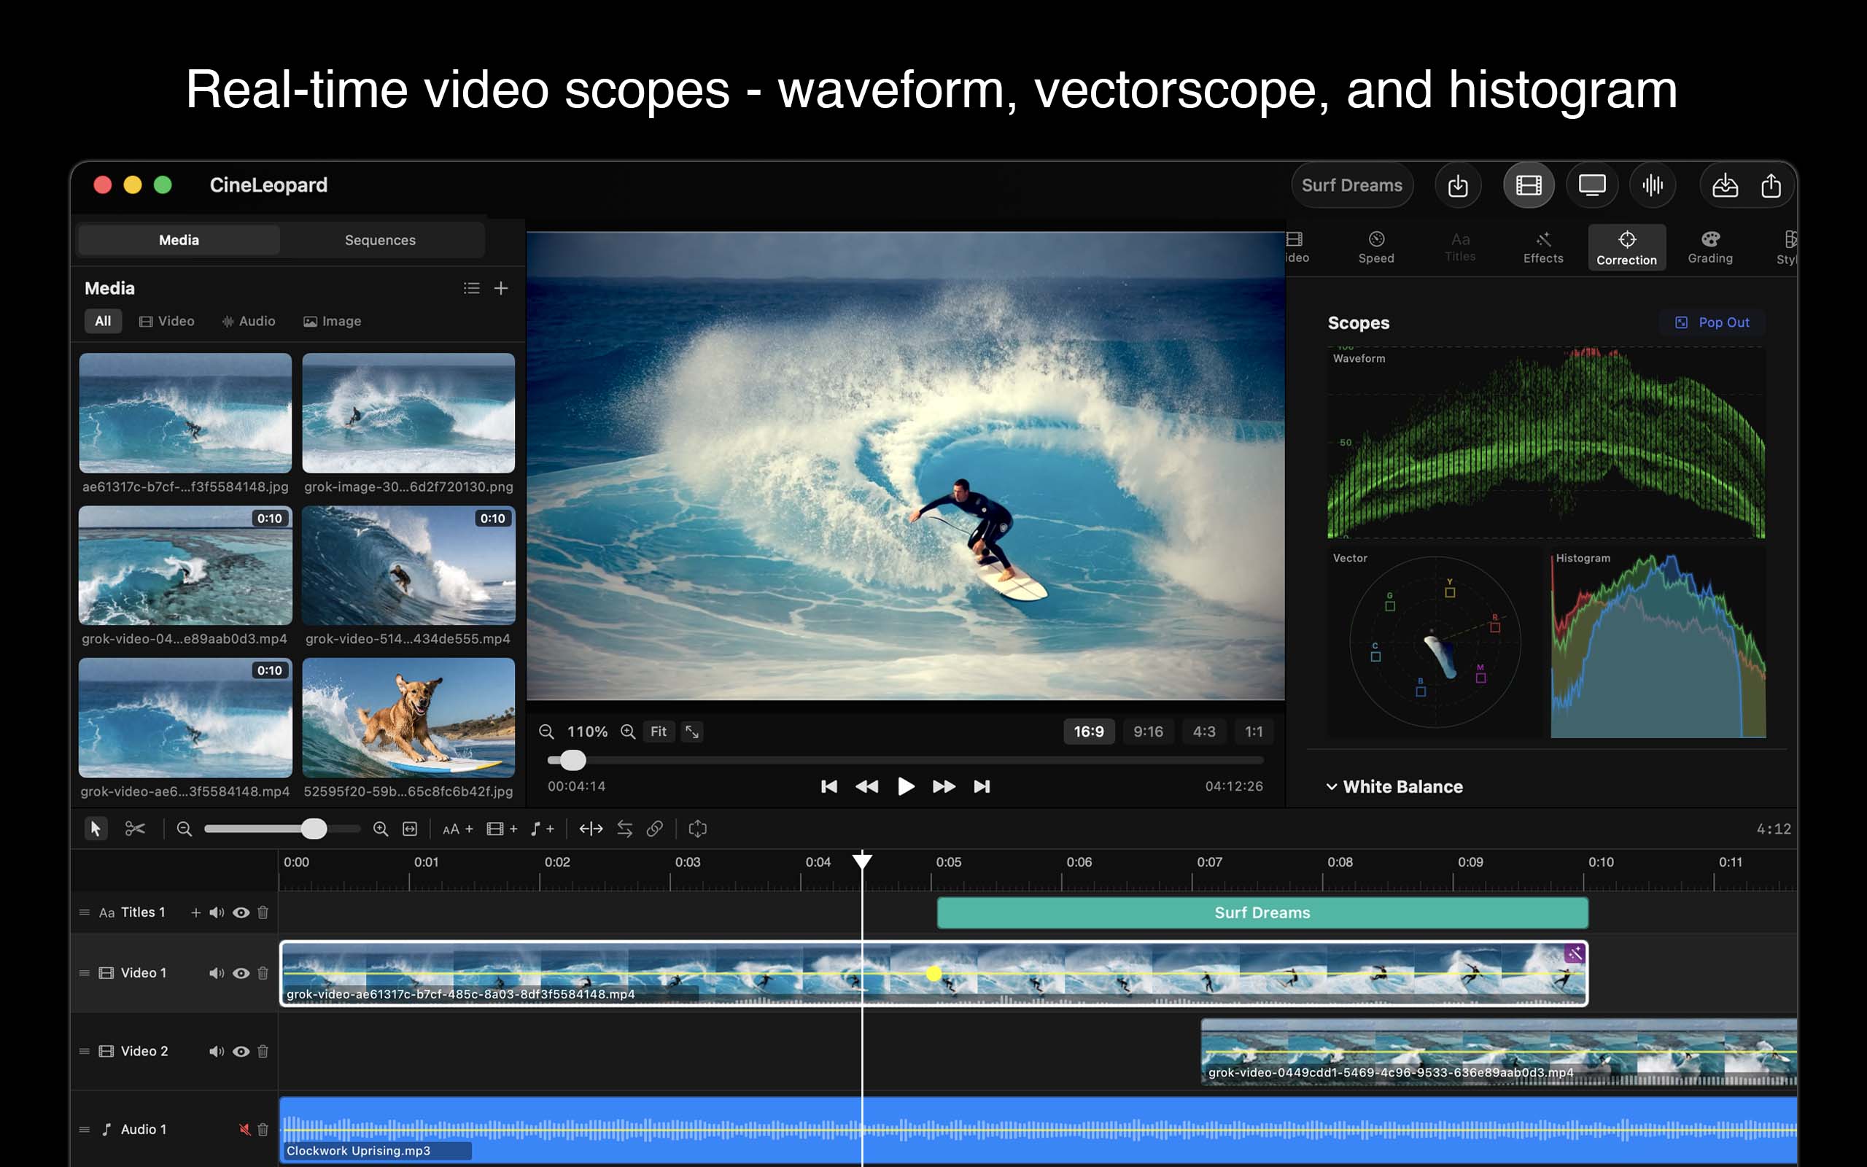Screen dimensions: 1867x1167
Task: Open the audio meters icon in the top toolbar
Action: (1653, 185)
